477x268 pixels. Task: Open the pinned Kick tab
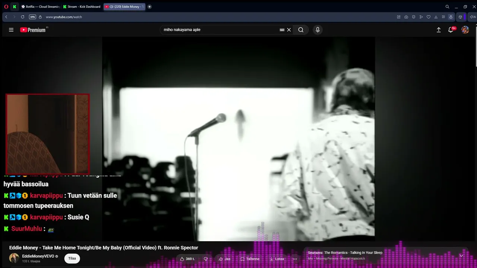(x=15, y=7)
